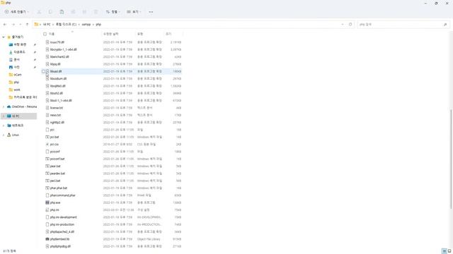Screen dimensions: 453x254
Task: Expand the 네트워크 network node
Action: pyautogui.click(x=4, y=126)
